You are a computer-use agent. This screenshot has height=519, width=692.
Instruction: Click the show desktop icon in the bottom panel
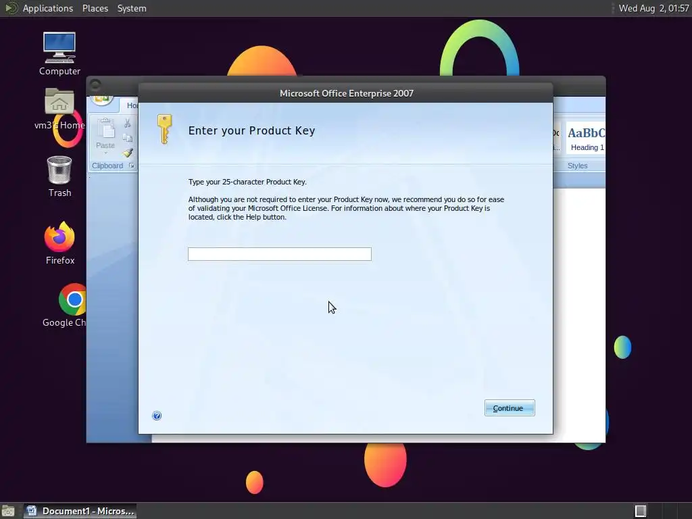pos(8,511)
